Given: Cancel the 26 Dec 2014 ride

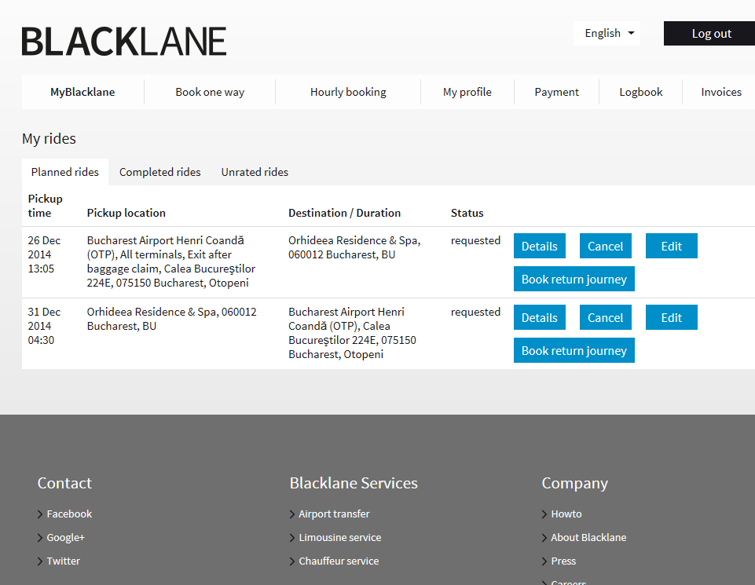Looking at the screenshot, I should pyautogui.click(x=605, y=246).
